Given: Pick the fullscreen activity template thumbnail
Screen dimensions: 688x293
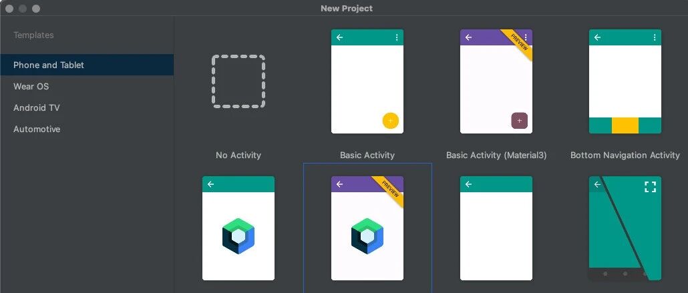Looking at the screenshot, I should pyautogui.click(x=625, y=228).
